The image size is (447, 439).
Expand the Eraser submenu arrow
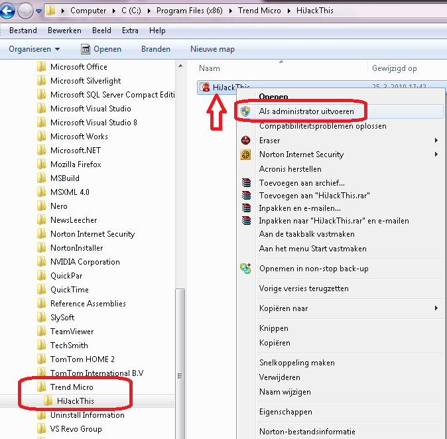[x=436, y=140]
